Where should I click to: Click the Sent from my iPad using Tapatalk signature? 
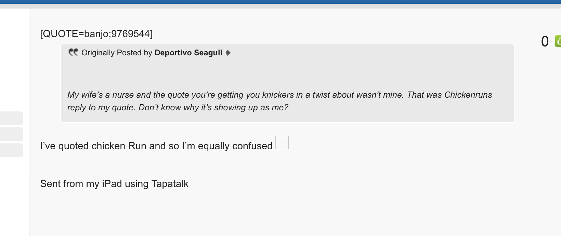[x=114, y=184]
